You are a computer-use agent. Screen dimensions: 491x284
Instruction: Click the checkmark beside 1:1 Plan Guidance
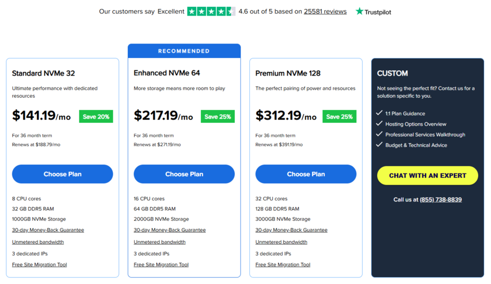click(379, 113)
